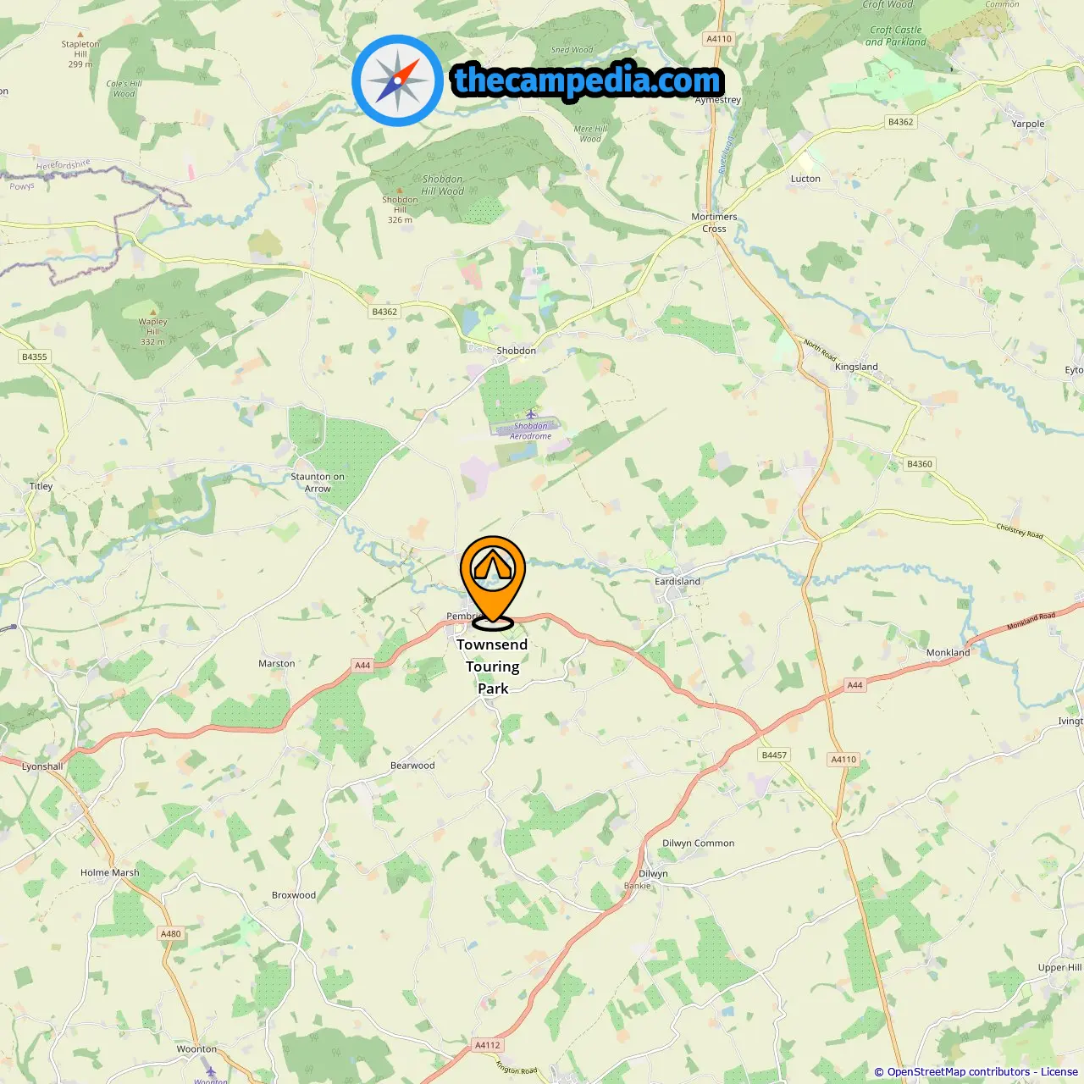Click the Mortimers Cross place label
Viewport: 1084px width, 1084px height.
pos(714,223)
